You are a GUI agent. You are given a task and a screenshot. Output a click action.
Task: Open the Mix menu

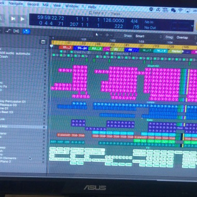46,5
